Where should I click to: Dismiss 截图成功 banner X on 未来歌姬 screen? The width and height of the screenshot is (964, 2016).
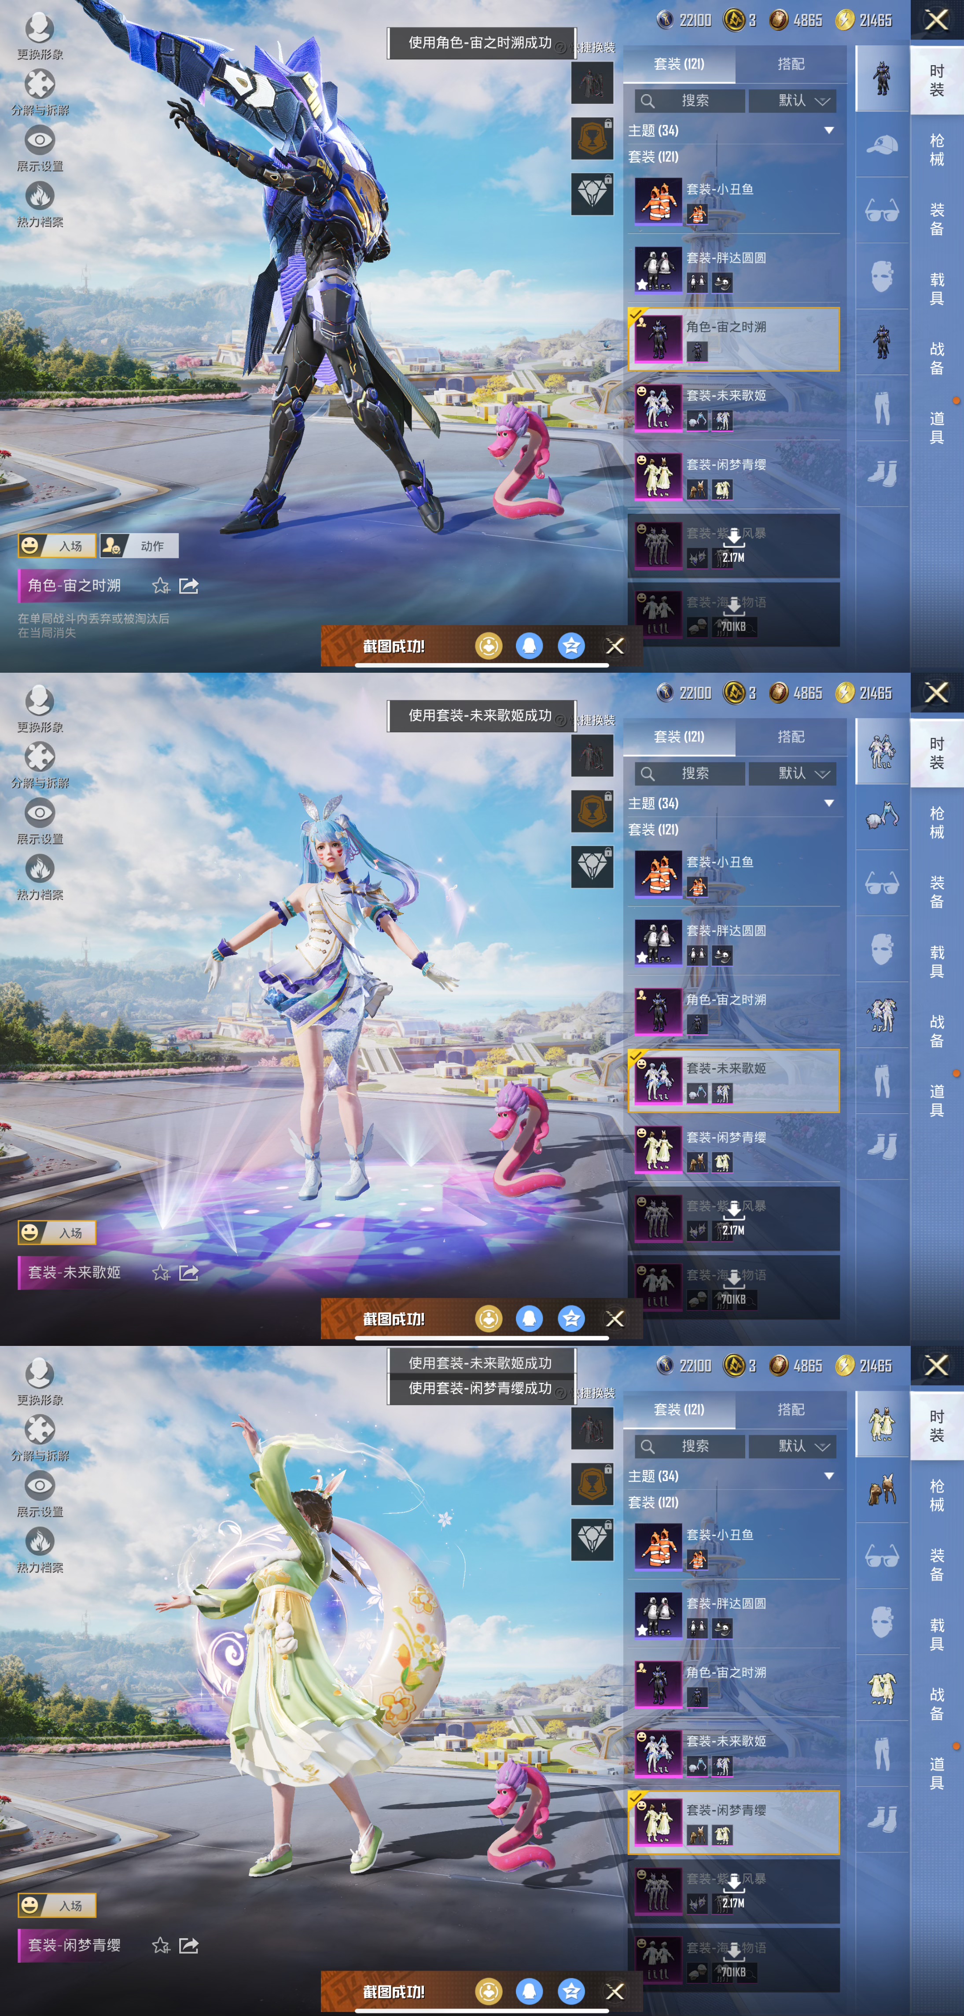615,1319
